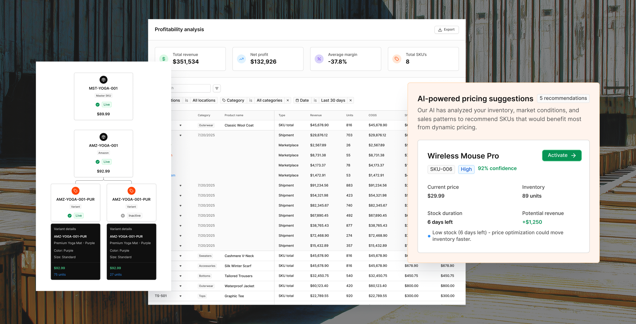
Task: Click the tag icon in the Category filter chip
Action: click(x=224, y=100)
